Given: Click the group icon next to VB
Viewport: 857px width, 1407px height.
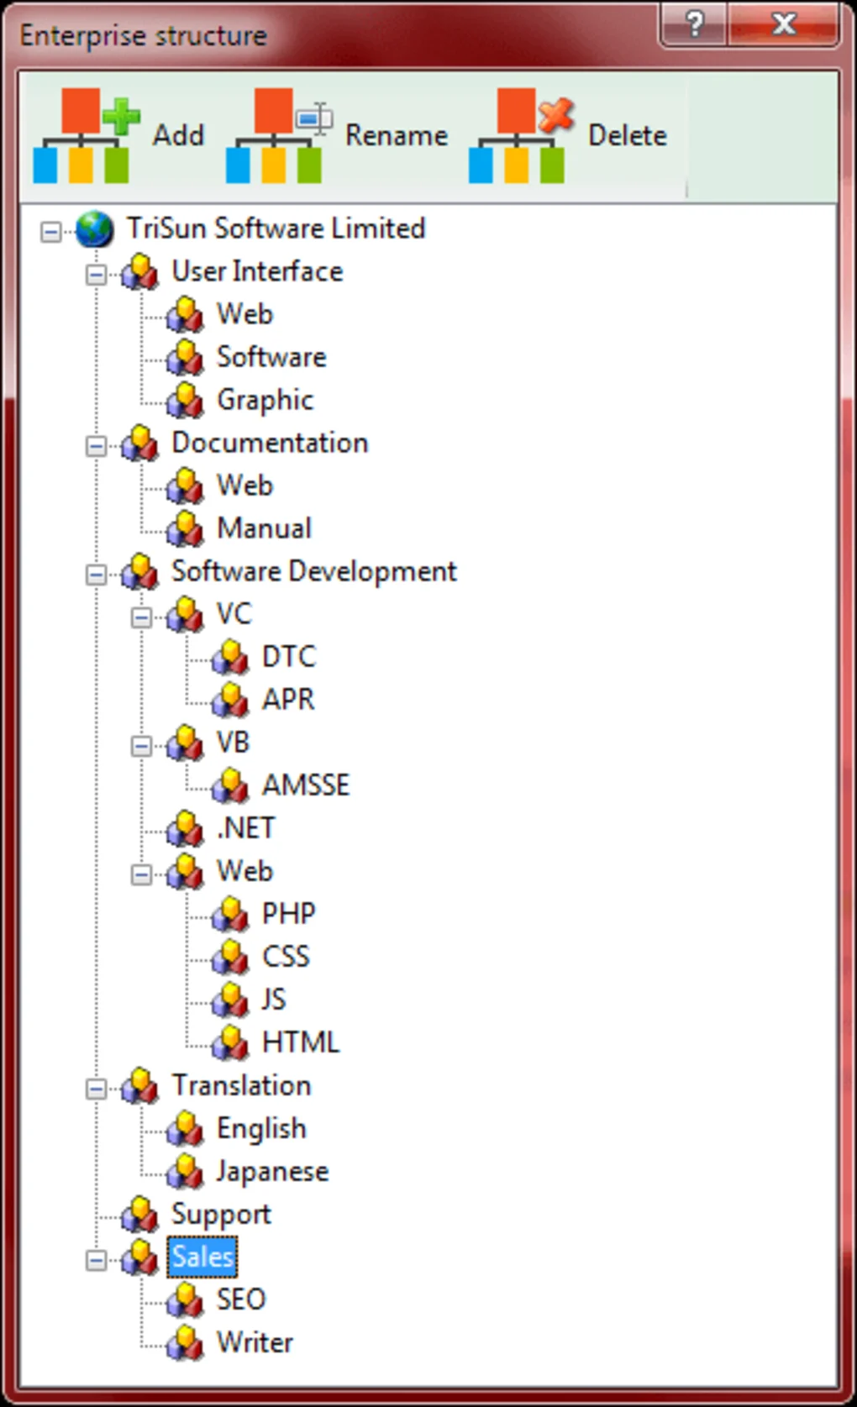Looking at the screenshot, I should 185,743.
